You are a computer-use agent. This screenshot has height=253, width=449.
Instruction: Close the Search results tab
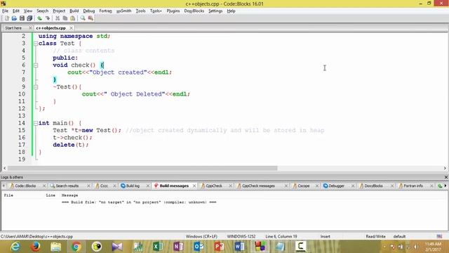[x=88, y=186]
